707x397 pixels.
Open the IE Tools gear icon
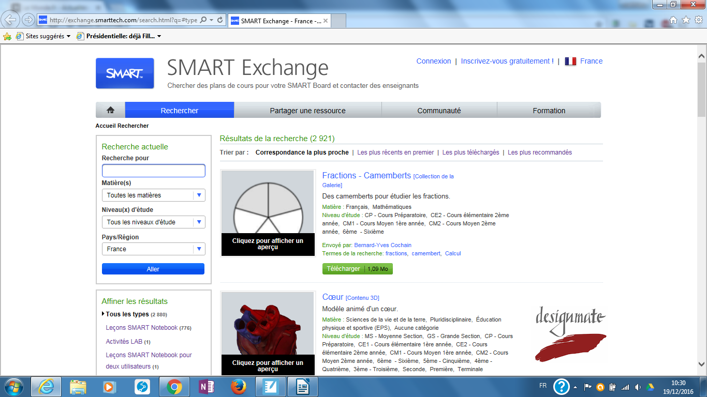click(698, 20)
